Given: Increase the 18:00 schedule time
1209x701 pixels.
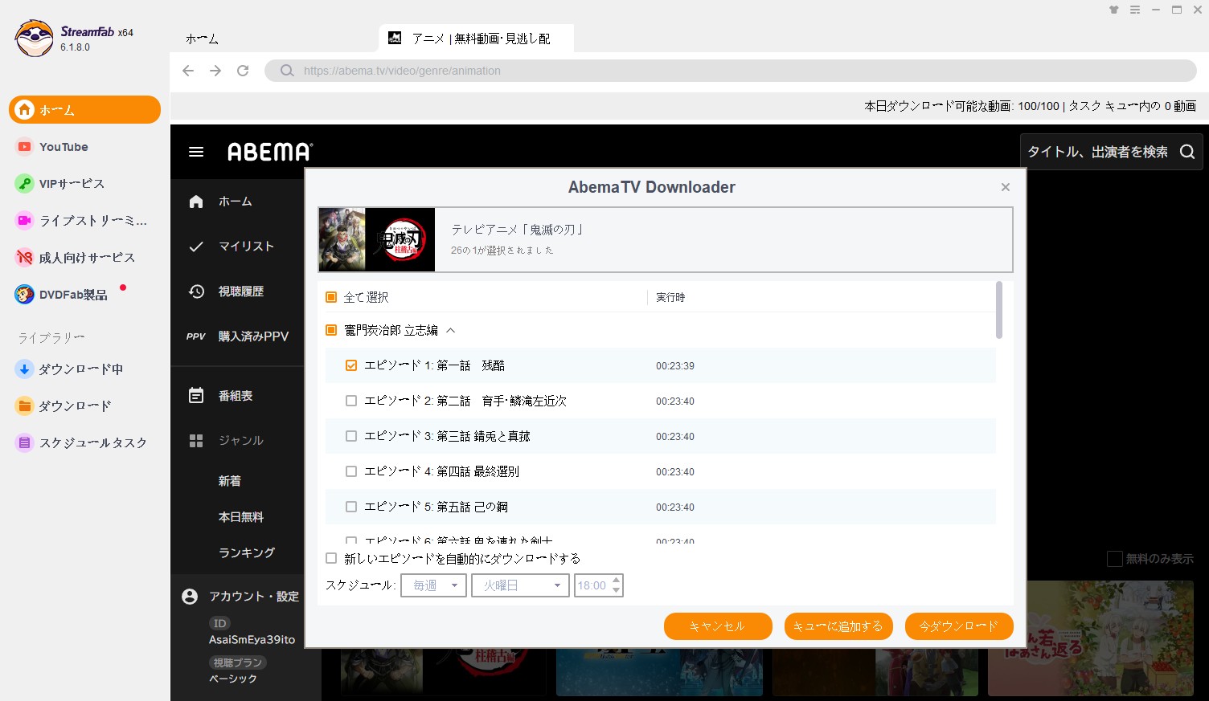Looking at the screenshot, I should [x=617, y=580].
